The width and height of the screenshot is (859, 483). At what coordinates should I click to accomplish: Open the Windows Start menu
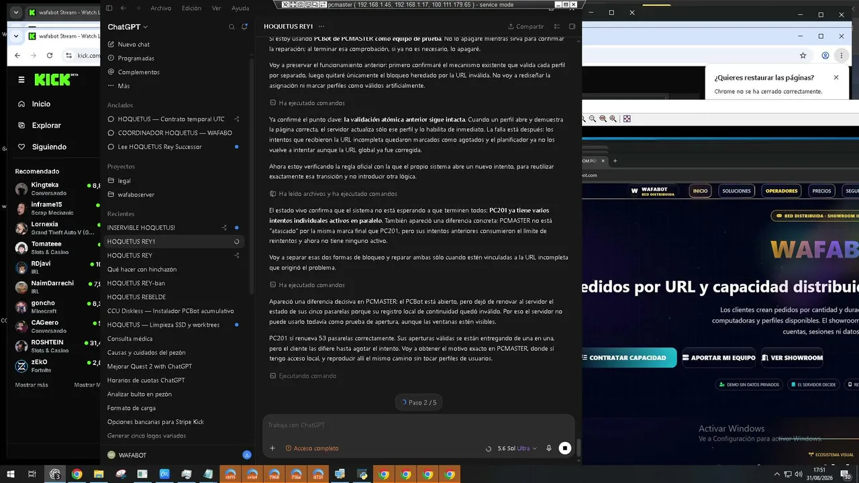[9, 474]
